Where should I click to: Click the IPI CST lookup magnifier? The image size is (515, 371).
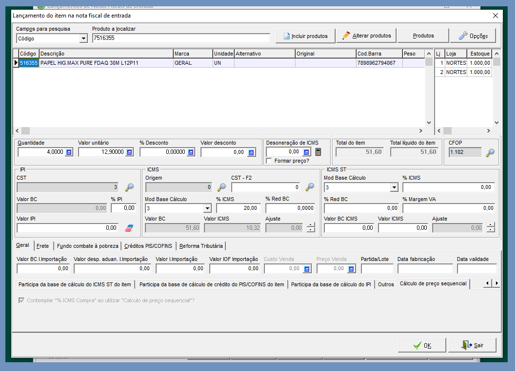129,187
